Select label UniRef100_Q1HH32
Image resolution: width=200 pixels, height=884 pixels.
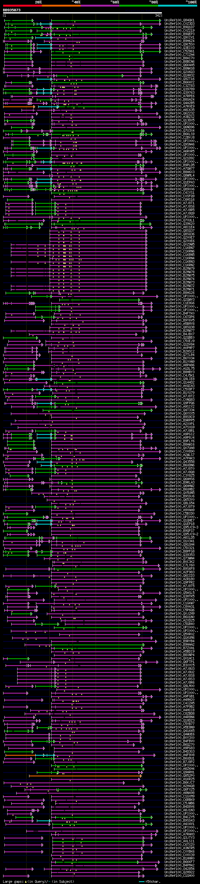click(179, 76)
